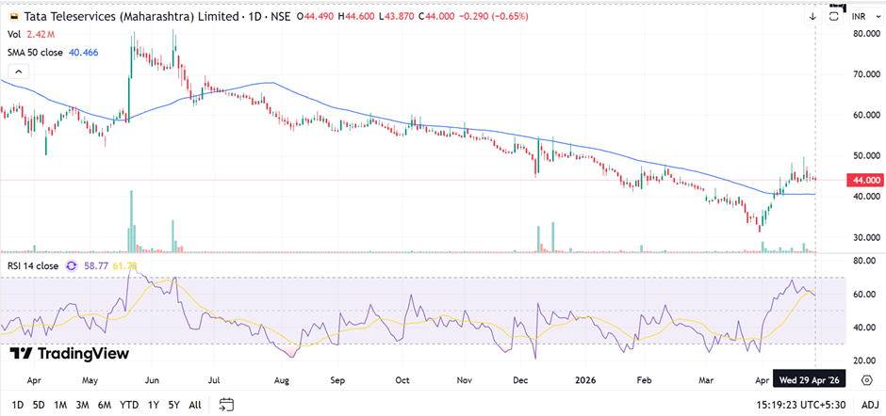
Task: Click the Wed 29 Apr '26 date marker
Action: pos(809,382)
